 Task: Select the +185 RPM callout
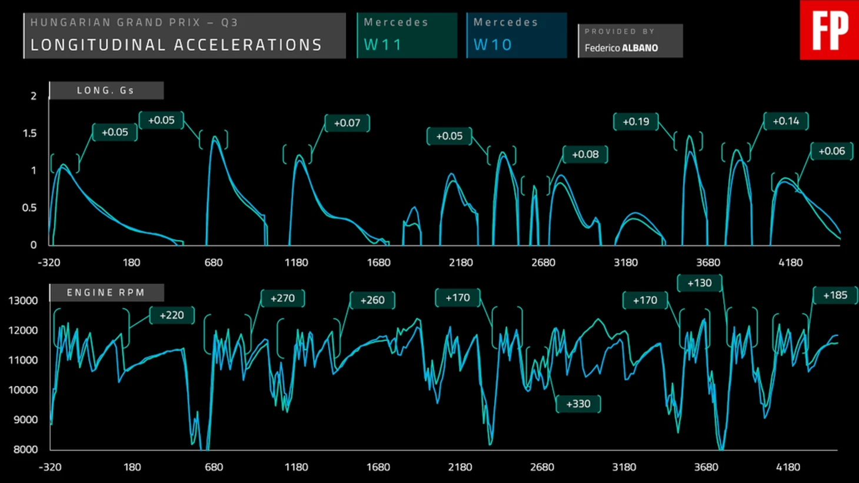coord(835,295)
